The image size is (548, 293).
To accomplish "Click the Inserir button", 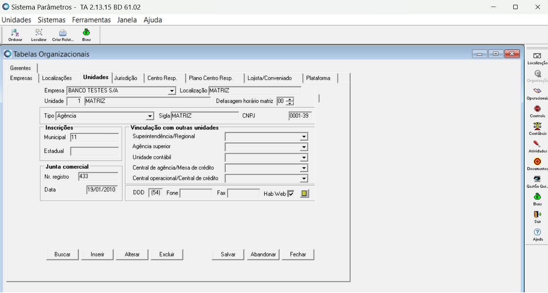I will click(97, 255).
